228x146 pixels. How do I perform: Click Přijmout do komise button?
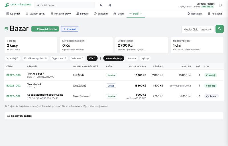pos(45,29)
